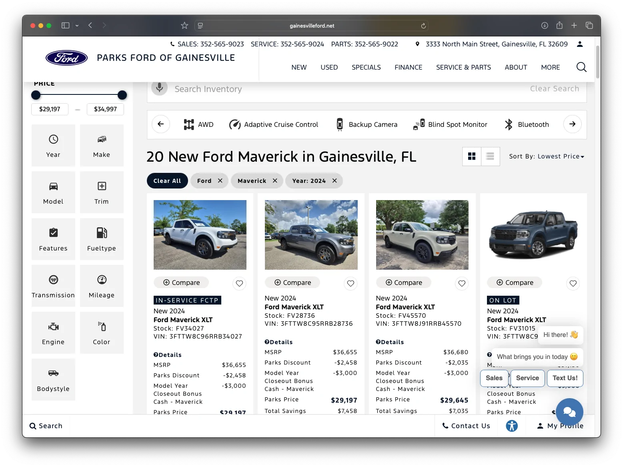Favorite the FV34027 Maverick with heart
623x467 pixels.
point(239,283)
